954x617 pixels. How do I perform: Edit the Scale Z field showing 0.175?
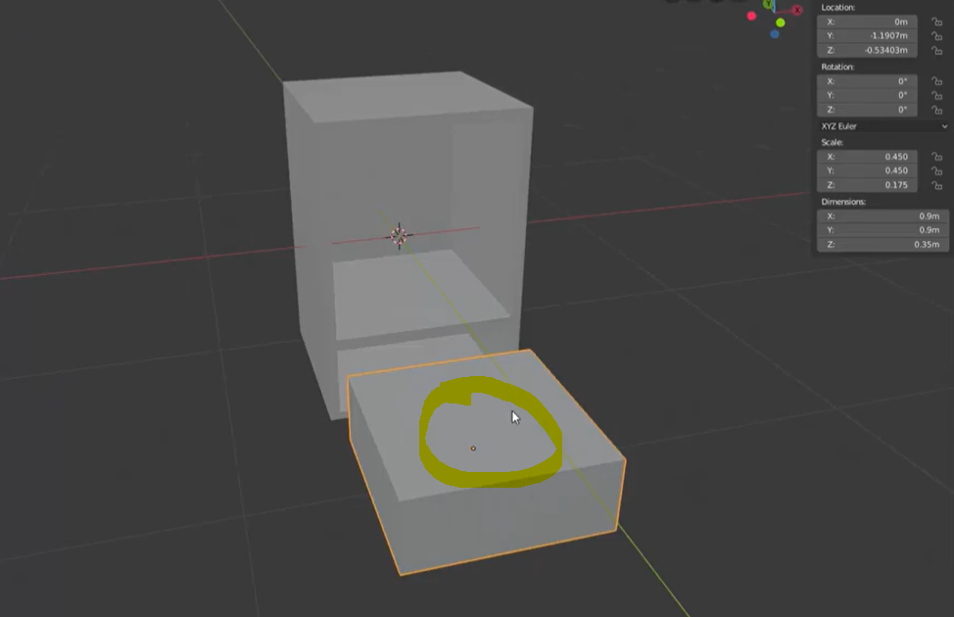(867, 185)
